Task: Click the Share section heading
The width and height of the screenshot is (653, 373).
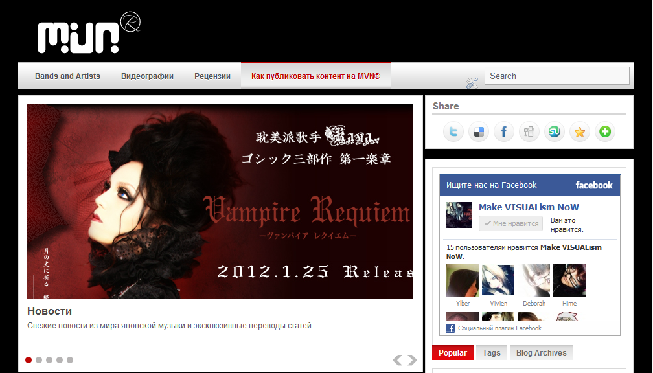Action: [446, 106]
